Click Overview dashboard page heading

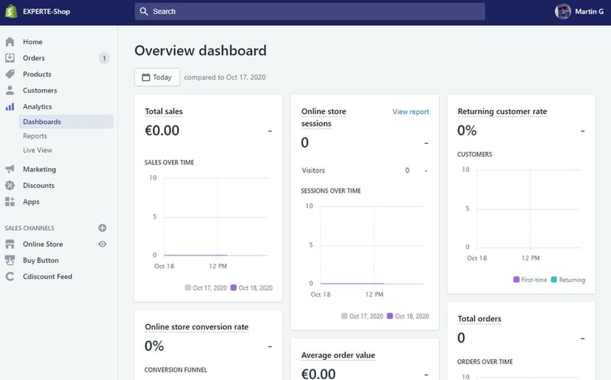tap(200, 50)
